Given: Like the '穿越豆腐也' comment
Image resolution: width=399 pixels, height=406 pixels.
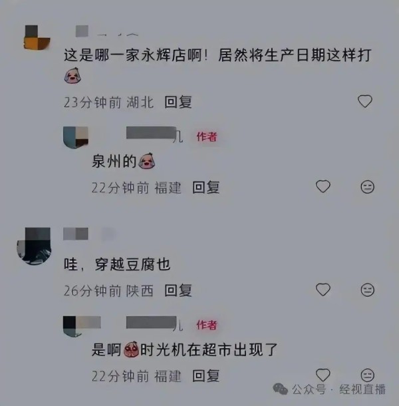Looking at the screenshot, I should point(323,290).
